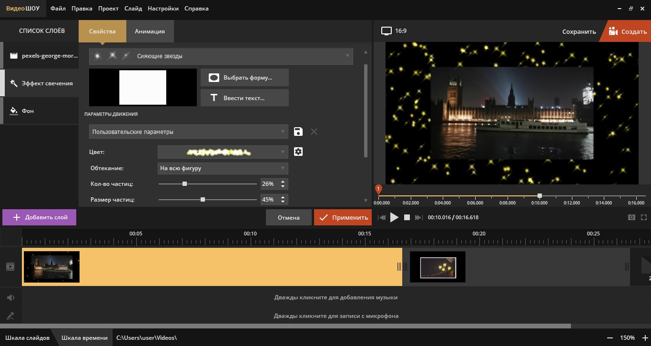The height and width of the screenshot is (346, 651).
Task: Select the pexels-george-mor video layer
Action: [40, 56]
